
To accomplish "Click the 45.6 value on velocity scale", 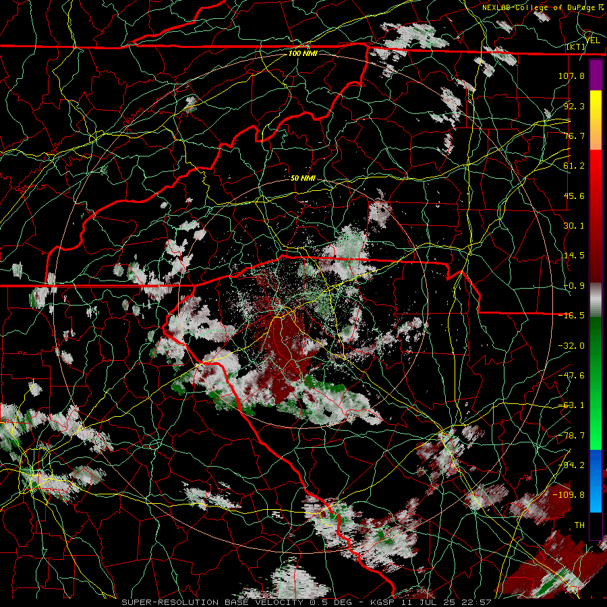I will click(574, 196).
